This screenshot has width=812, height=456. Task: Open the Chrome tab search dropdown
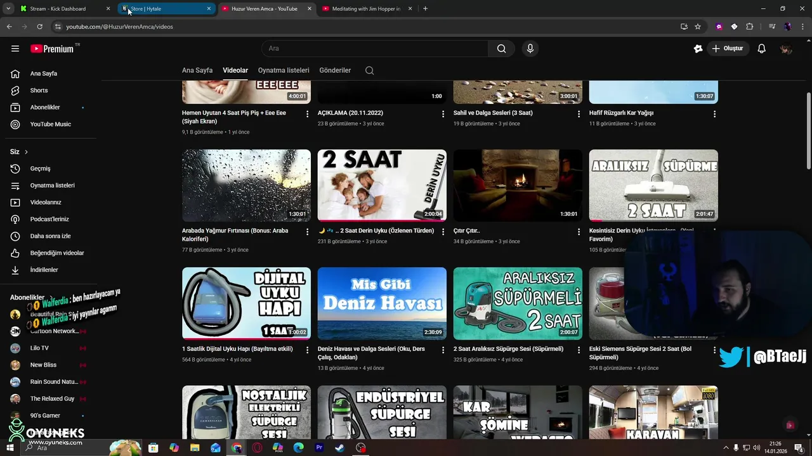point(8,9)
